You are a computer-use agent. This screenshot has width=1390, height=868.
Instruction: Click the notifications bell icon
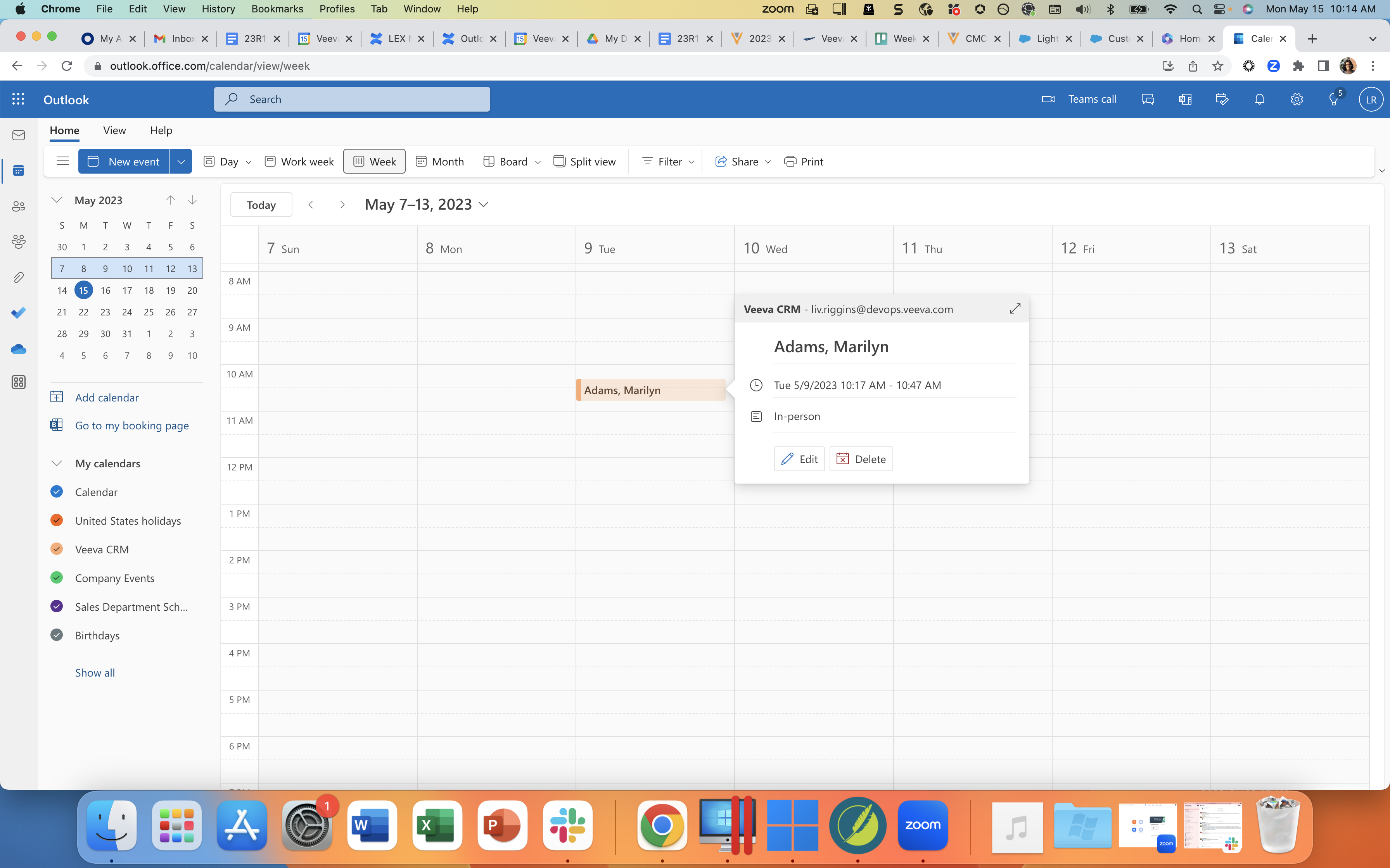pos(1259,99)
